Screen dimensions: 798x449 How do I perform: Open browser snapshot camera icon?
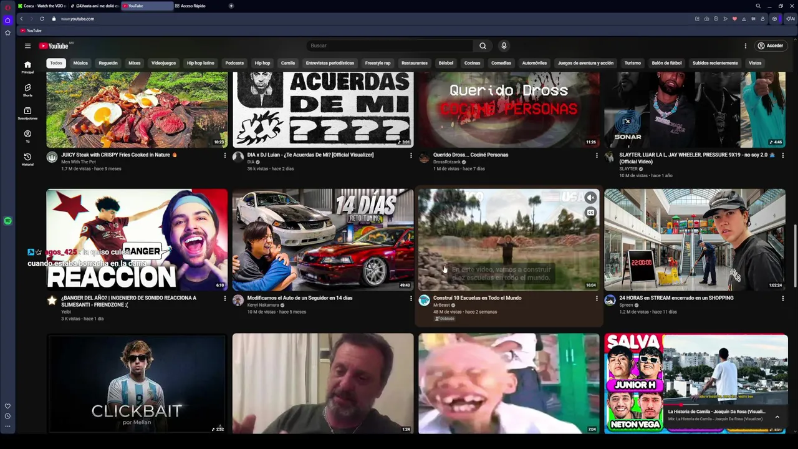pos(706,19)
